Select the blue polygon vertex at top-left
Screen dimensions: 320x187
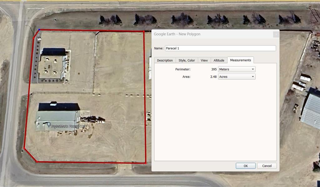[x=39, y=30]
